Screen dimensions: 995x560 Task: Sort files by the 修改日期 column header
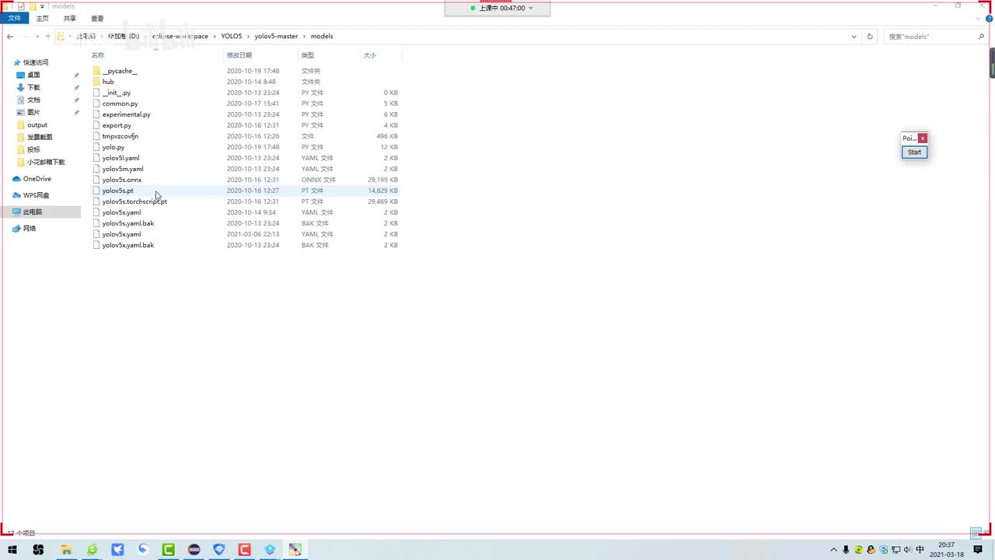coord(239,55)
